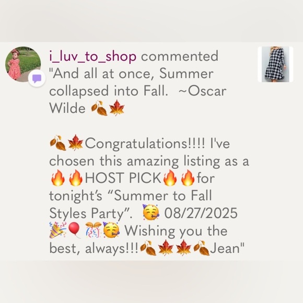Click the fallen leaf emoji after Wilde
Image resolution: width=303 pixels, height=303 pixels.
(99, 108)
